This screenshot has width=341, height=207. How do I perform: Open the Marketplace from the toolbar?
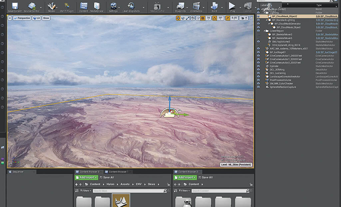[97, 6]
